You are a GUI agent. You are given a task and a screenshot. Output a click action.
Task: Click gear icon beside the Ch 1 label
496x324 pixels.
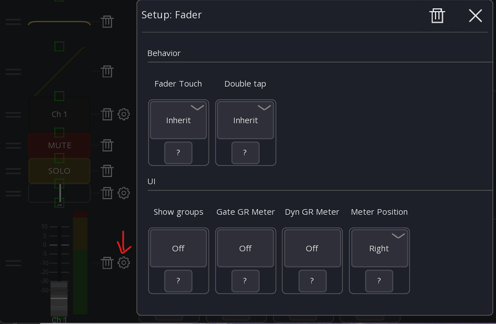click(124, 115)
